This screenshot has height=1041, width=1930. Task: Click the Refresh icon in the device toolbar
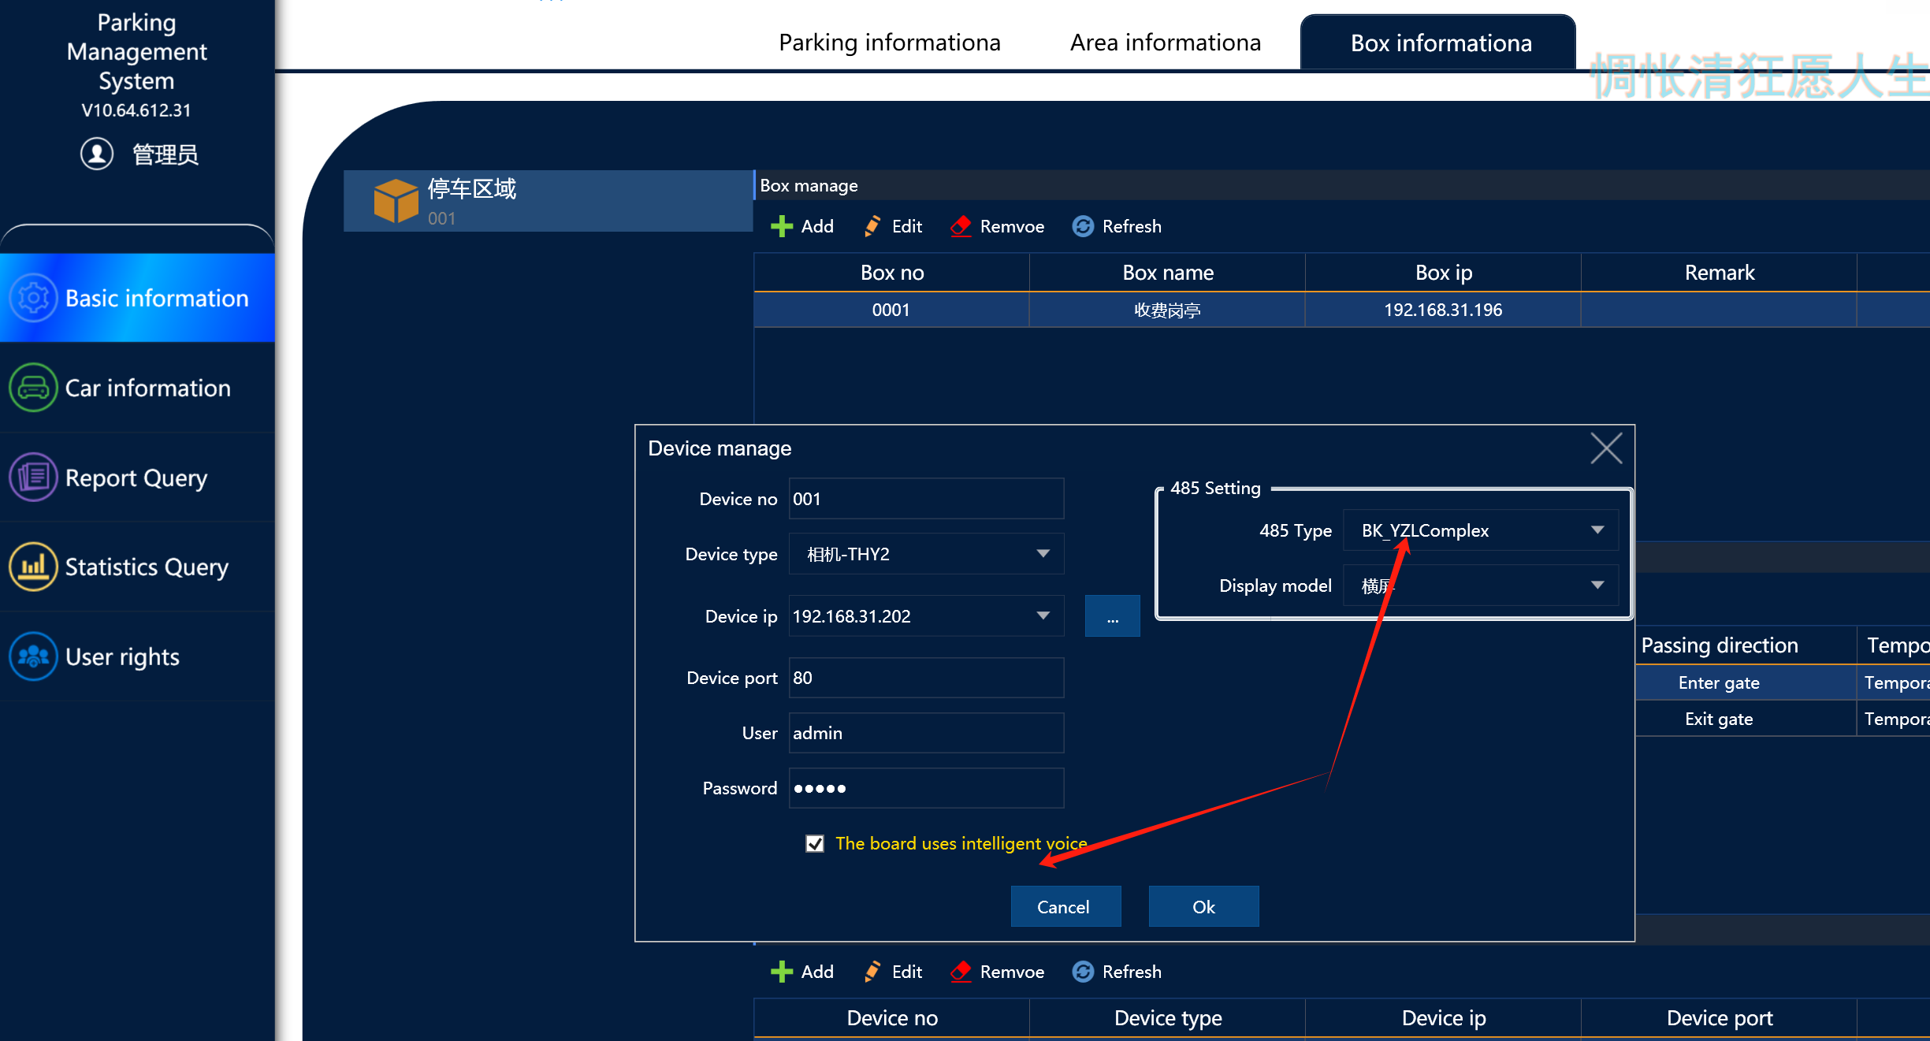pos(1083,972)
